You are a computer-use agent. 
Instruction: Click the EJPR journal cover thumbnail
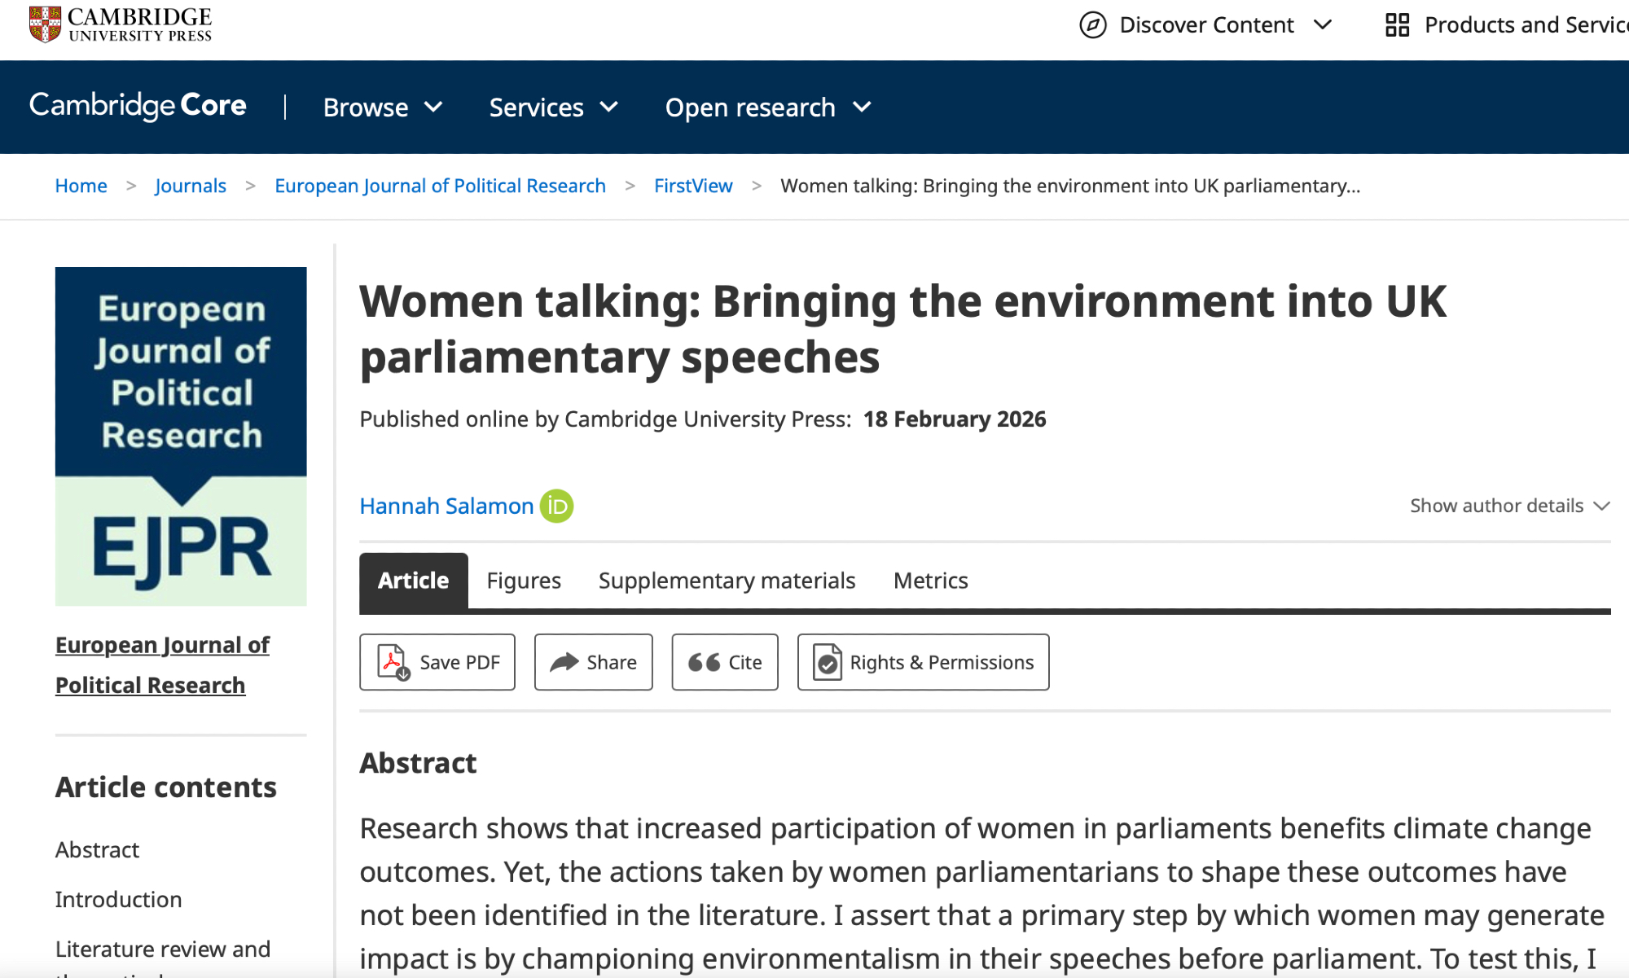coord(181,436)
